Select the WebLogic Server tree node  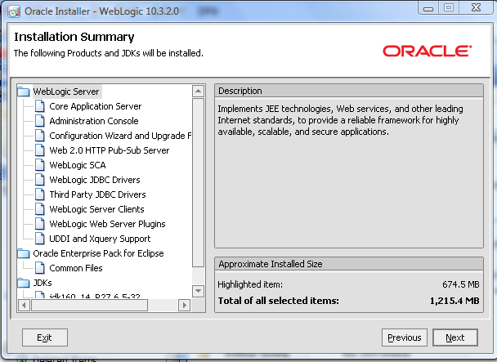[x=66, y=92]
